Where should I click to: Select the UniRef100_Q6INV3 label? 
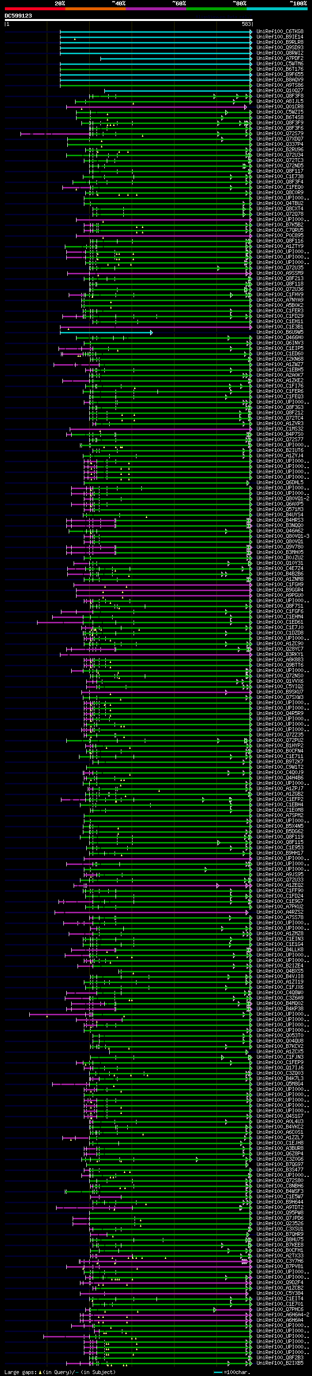tap(280, 343)
